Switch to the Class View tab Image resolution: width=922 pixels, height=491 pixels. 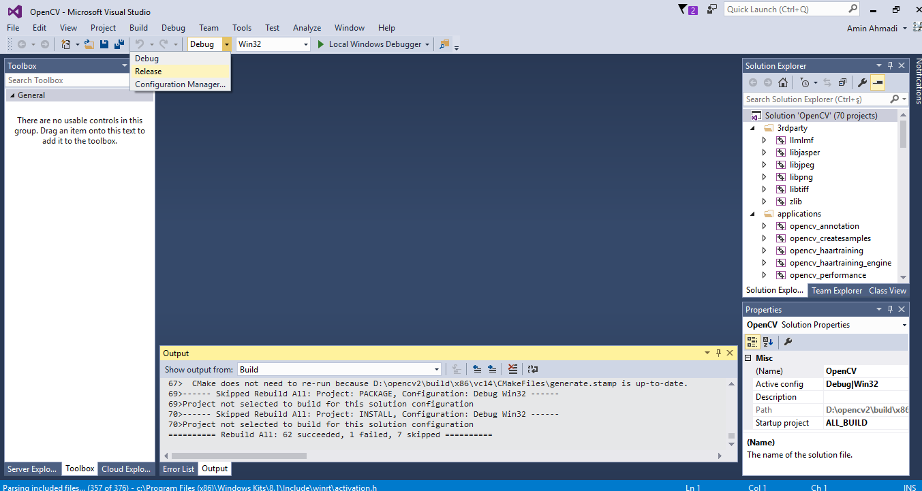pos(887,290)
